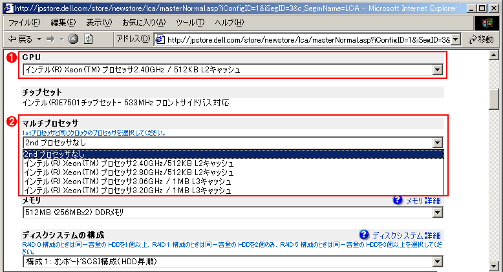
Task: Stop page loading with the X icon
Action: (73, 39)
